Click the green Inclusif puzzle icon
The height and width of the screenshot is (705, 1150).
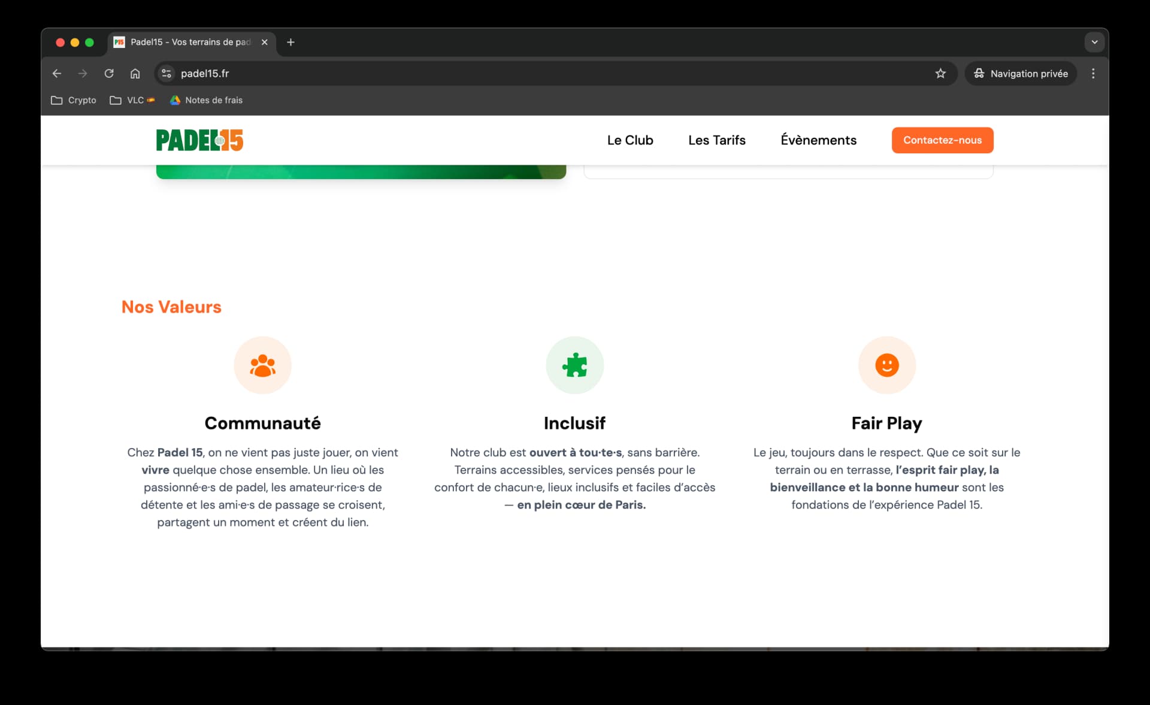point(574,365)
